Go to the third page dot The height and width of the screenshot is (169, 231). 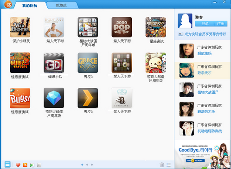[x=92, y=165]
